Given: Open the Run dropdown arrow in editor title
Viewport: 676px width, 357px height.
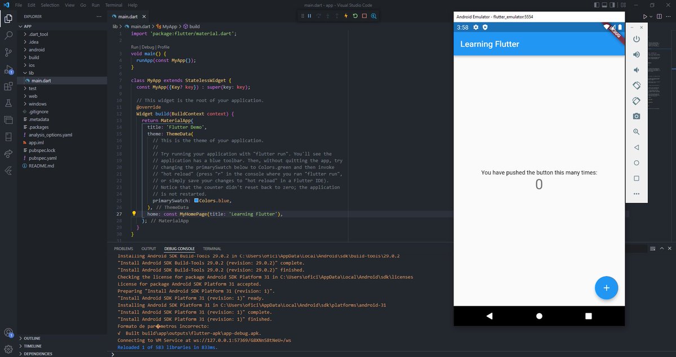Looking at the screenshot, I should pos(651,16).
